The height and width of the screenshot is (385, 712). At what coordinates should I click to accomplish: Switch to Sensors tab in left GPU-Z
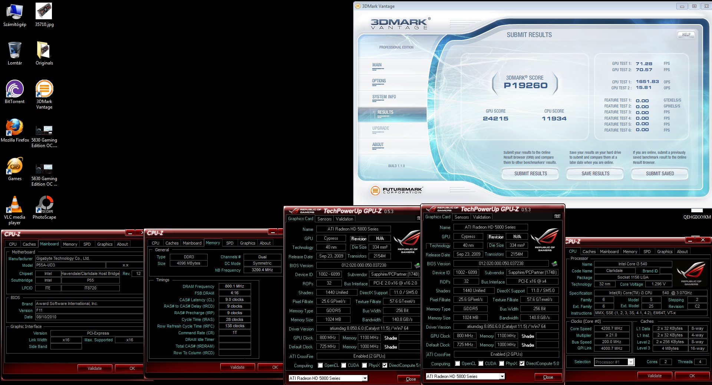tap(324, 219)
